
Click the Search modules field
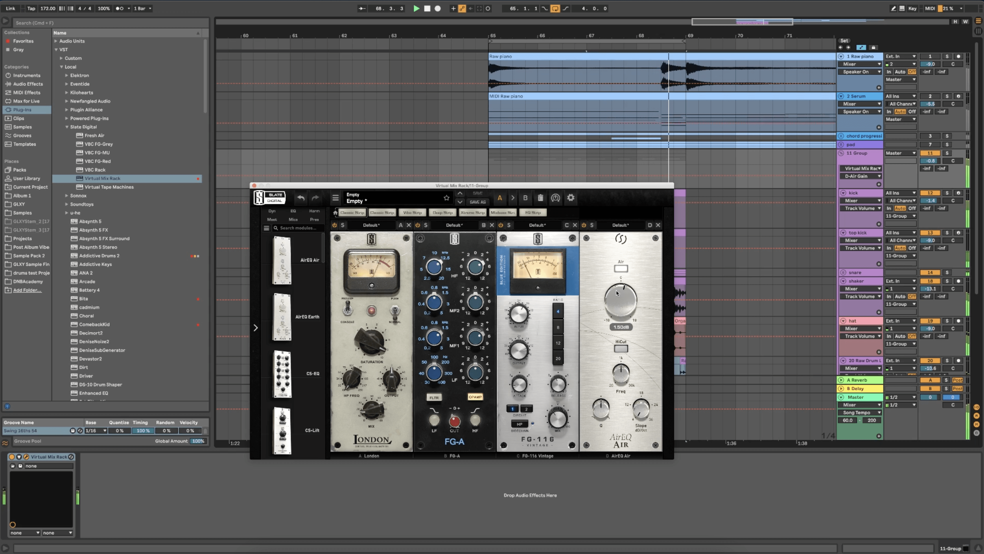click(298, 228)
